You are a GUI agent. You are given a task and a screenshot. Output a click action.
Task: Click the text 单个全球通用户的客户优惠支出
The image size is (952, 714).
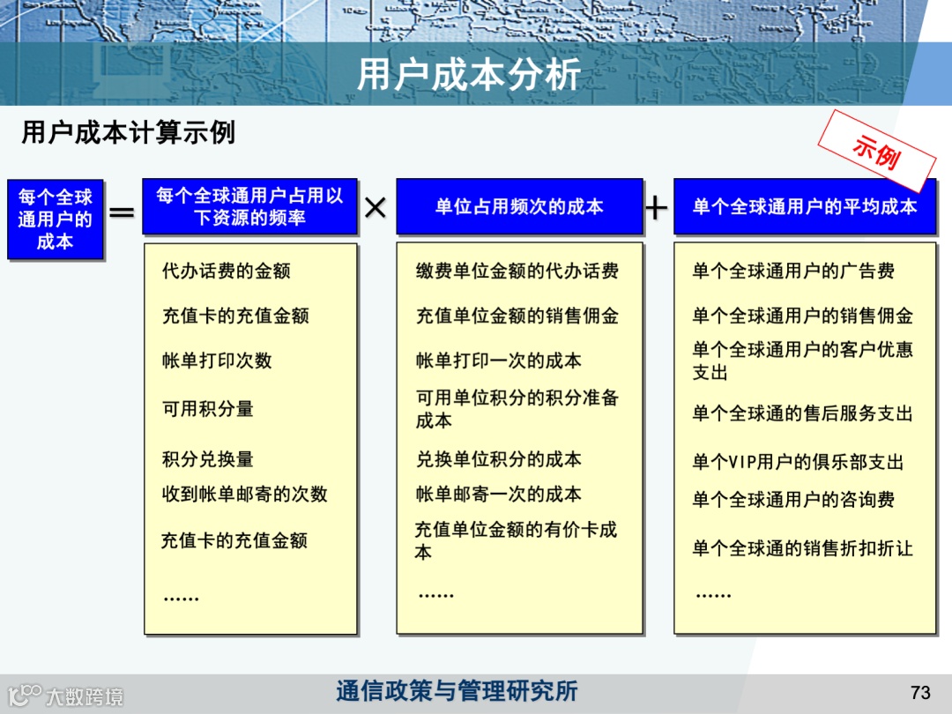[x=803, y=361]
